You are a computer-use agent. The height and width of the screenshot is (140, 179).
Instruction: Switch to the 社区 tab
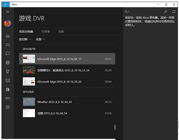61,31
